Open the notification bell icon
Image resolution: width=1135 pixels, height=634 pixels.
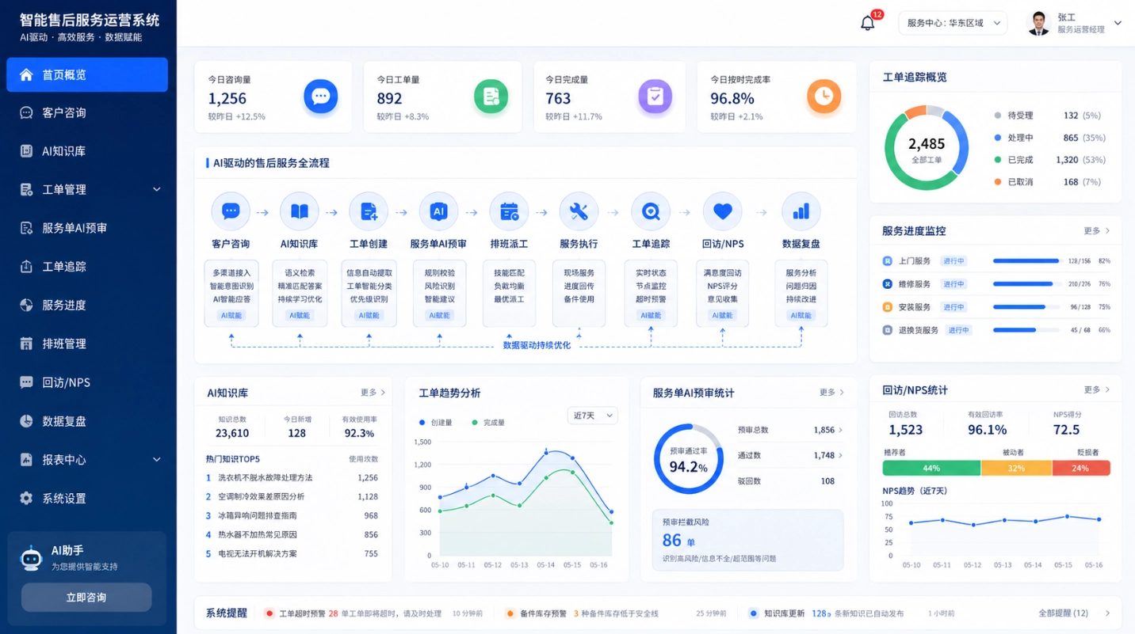868,23
